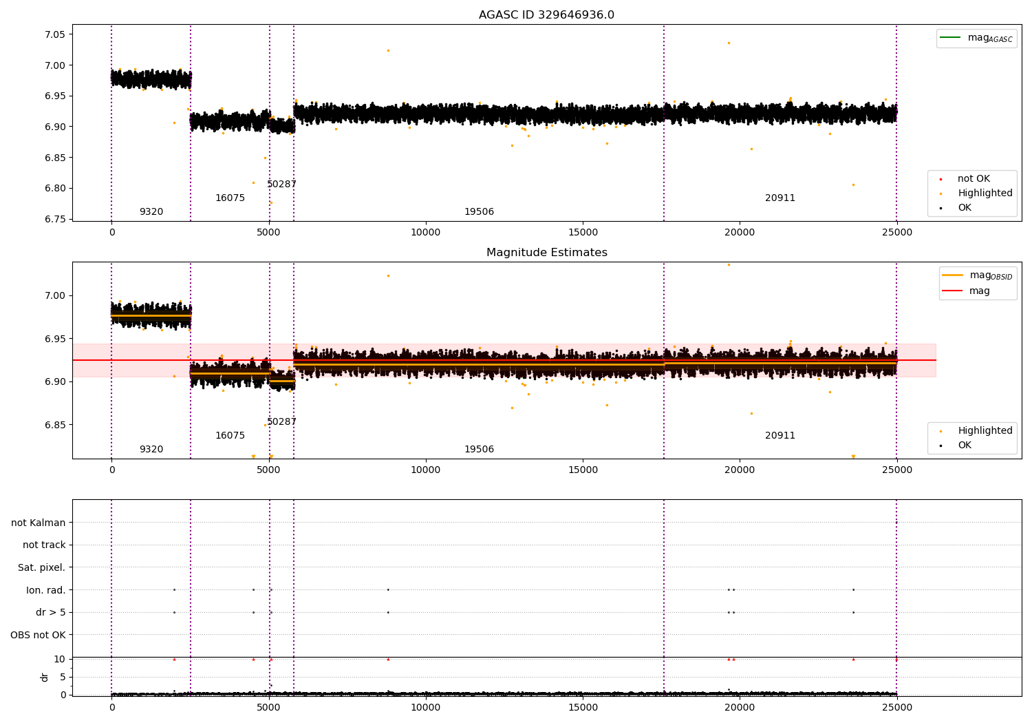
Task: Click y-tick 6.80 in top plot
Action: [54, 188]
